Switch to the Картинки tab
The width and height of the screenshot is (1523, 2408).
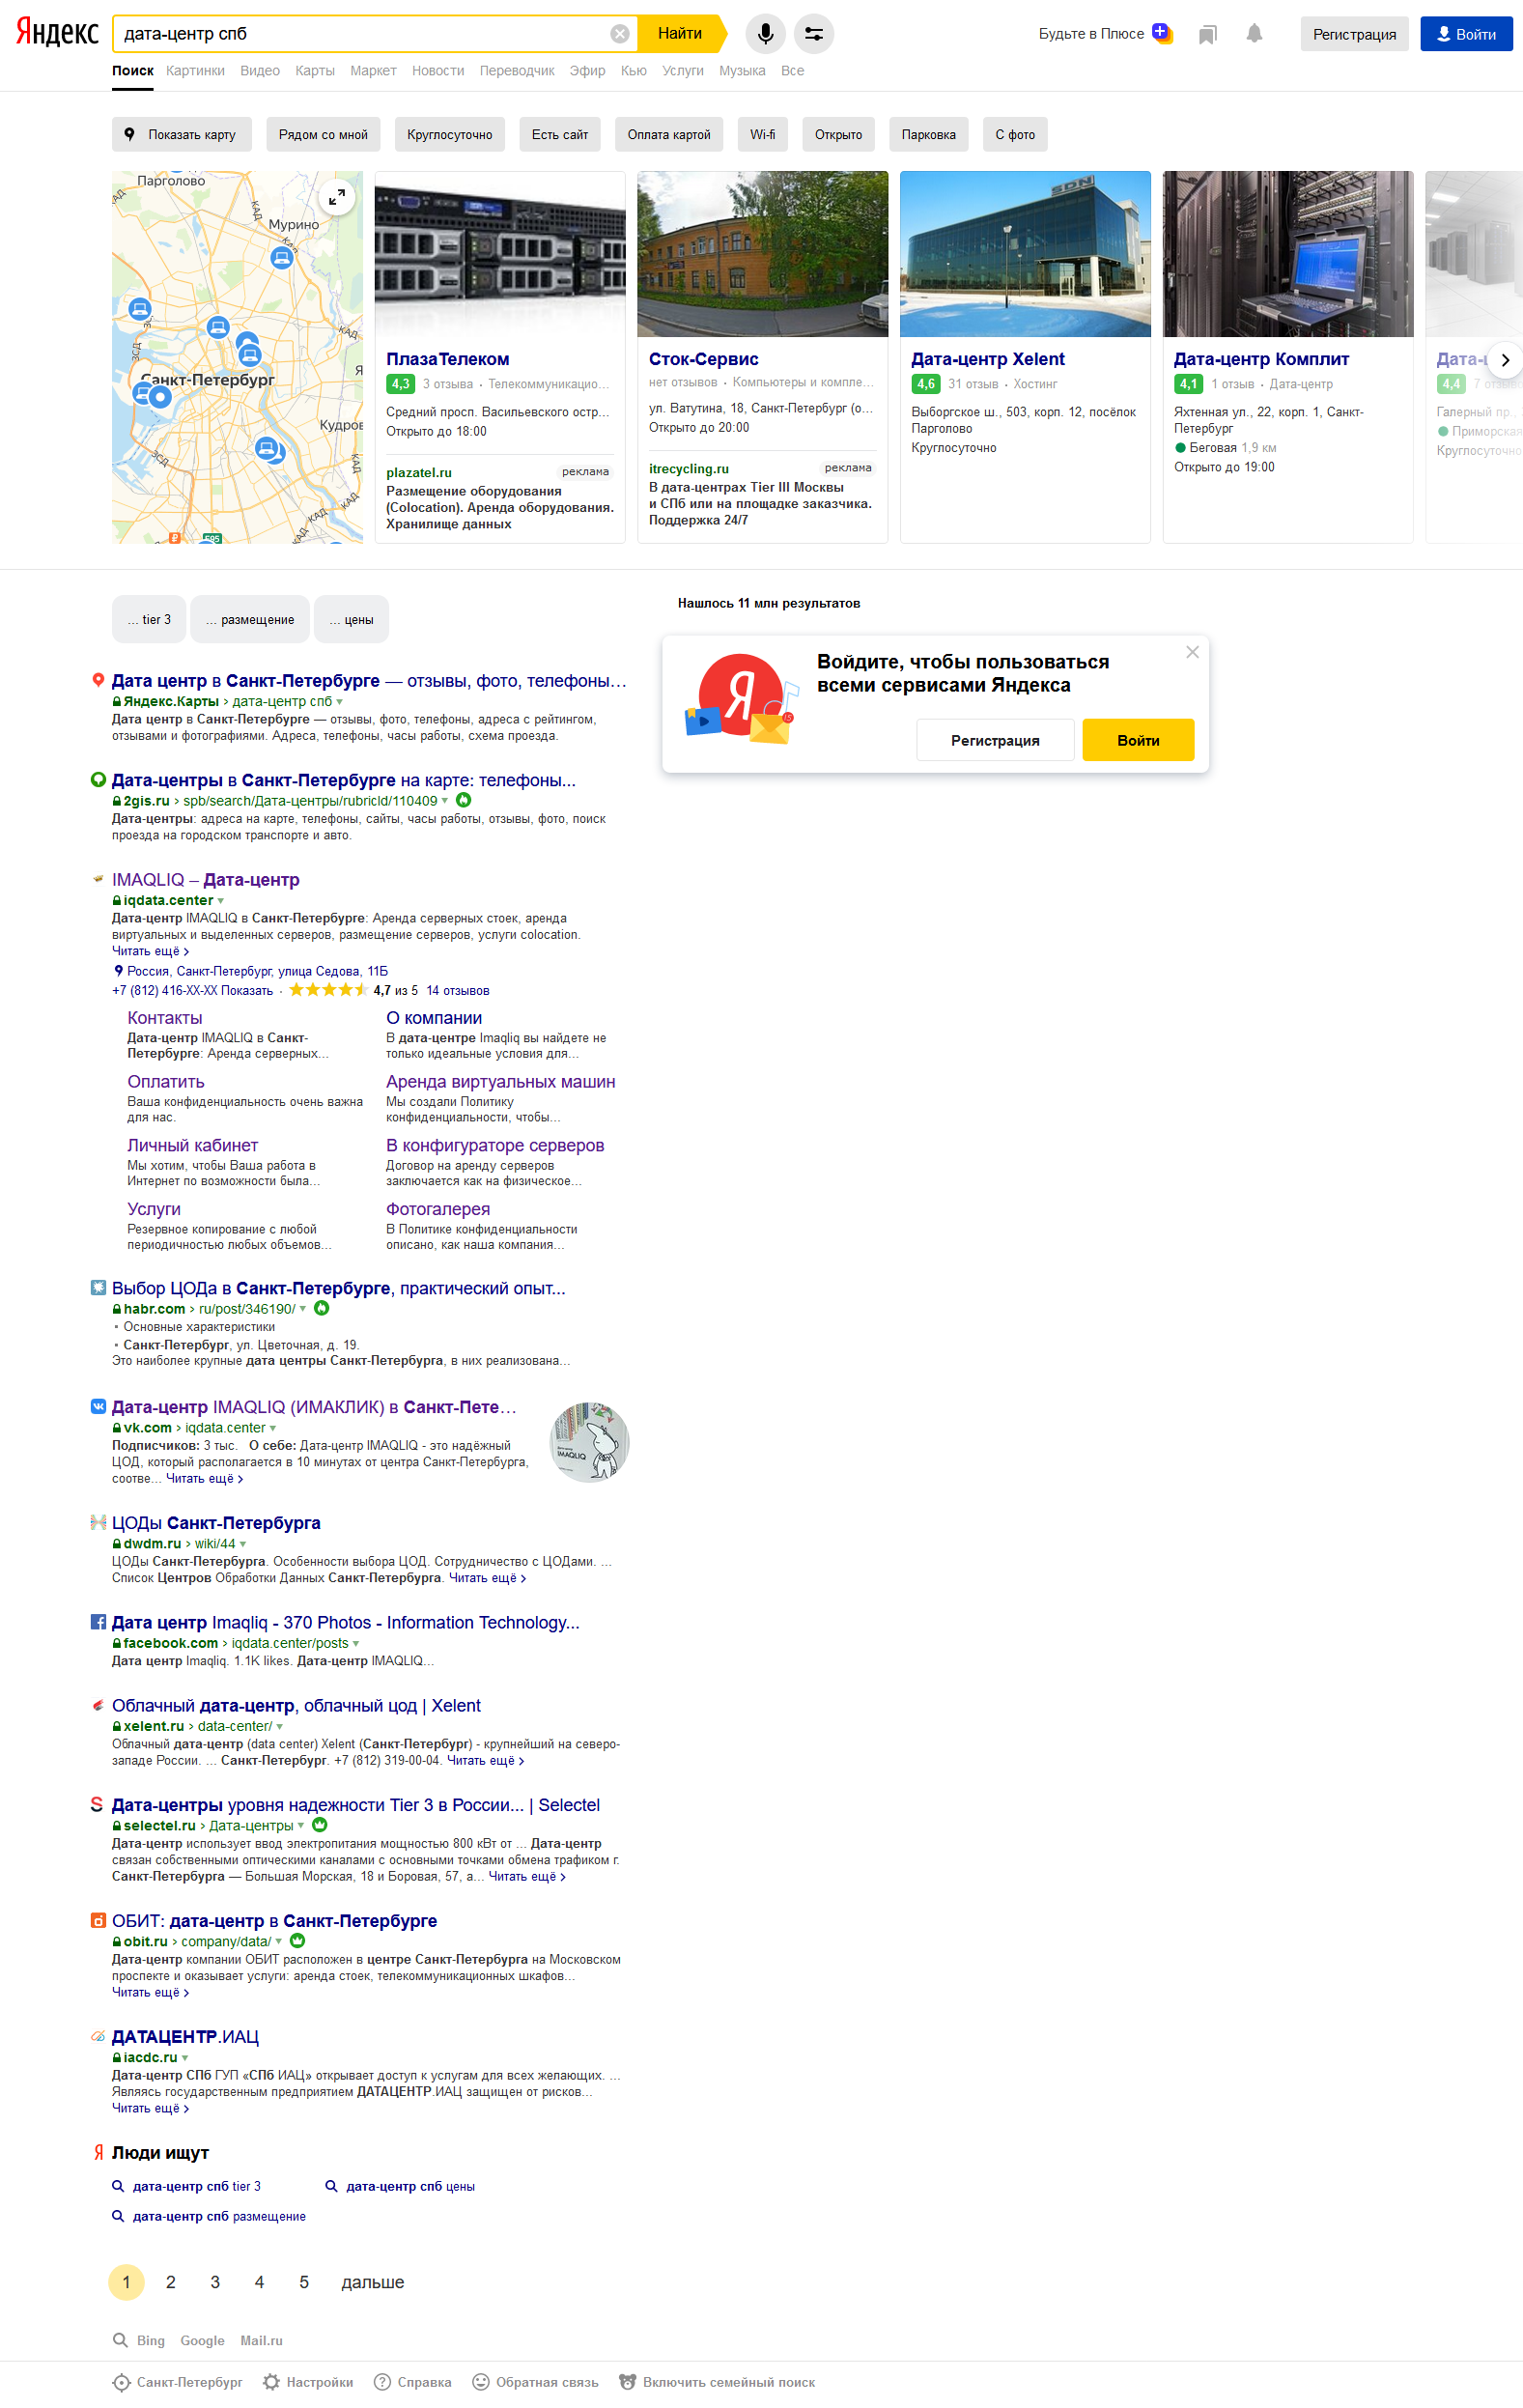click(x=195, y=71)
